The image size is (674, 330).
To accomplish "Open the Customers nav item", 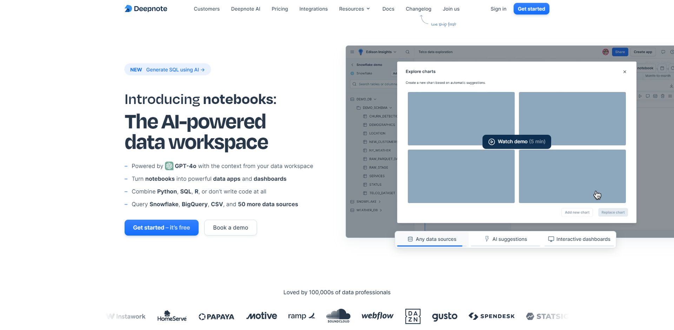I will 207,9.
